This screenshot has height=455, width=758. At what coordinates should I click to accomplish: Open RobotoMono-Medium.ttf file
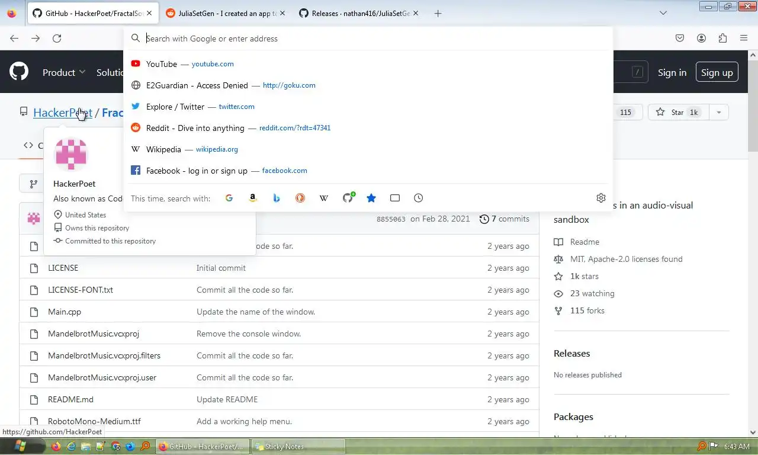click(x=94, y=421)
